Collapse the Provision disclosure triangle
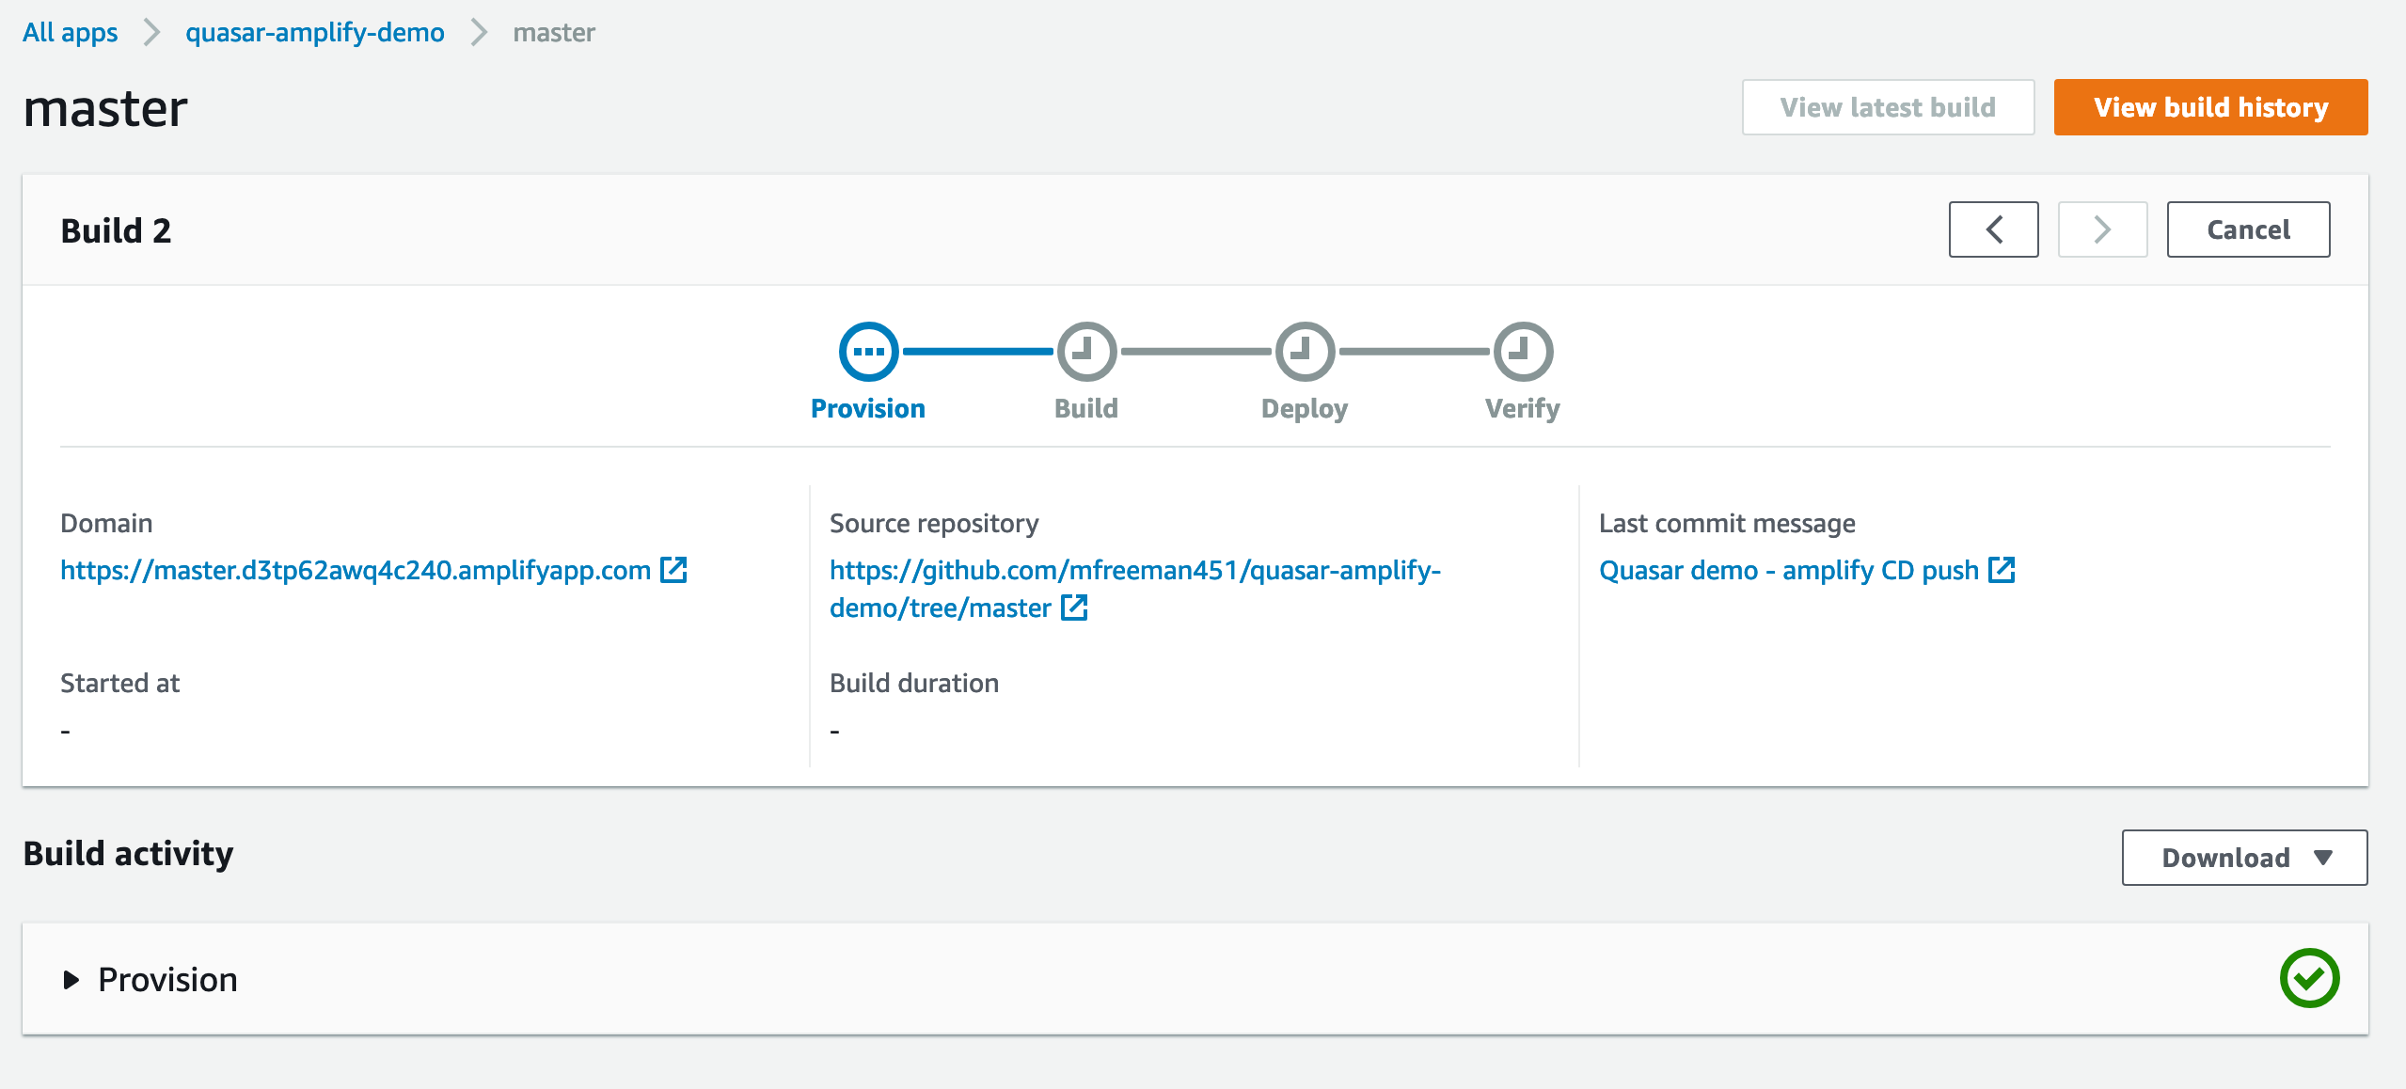 click(70, 978)
